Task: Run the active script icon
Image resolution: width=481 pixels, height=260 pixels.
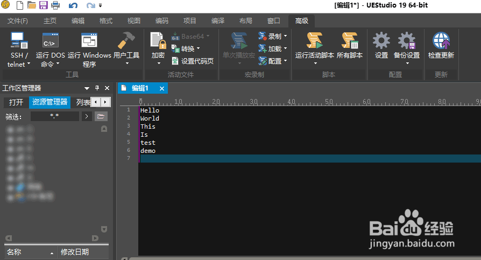Action: point(314,40)
